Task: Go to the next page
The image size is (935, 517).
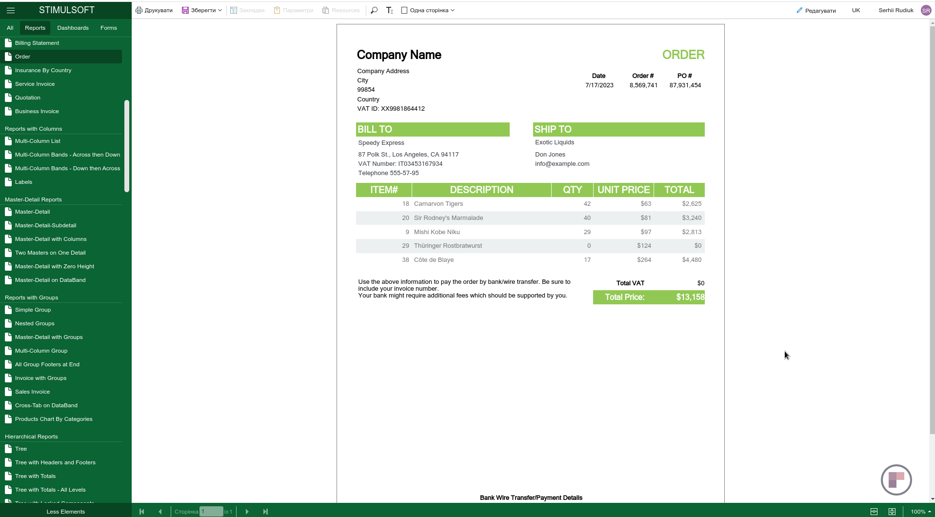Action: [247, 512]
